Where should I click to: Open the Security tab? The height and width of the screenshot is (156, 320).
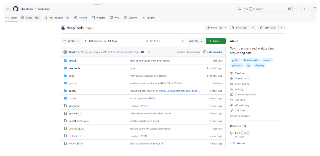(130, 18)
